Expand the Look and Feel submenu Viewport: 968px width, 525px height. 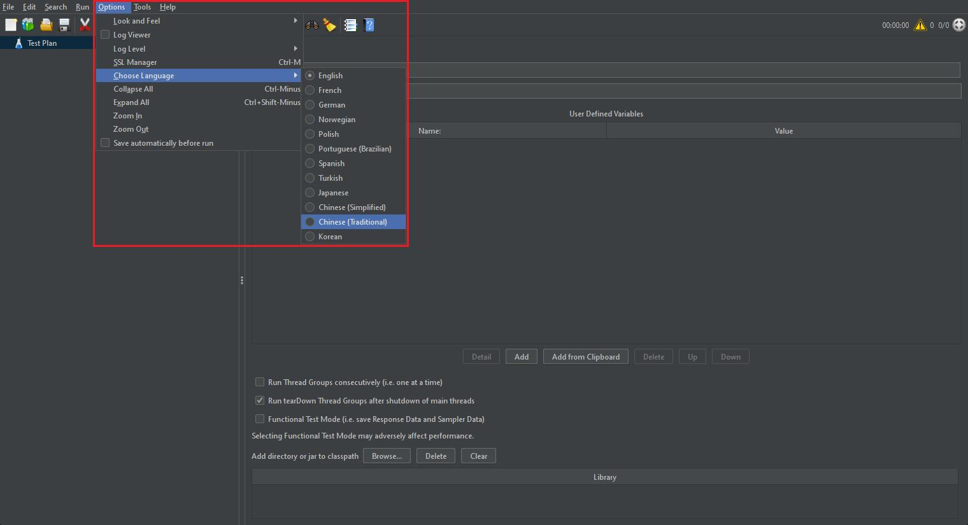click(198, 20)
